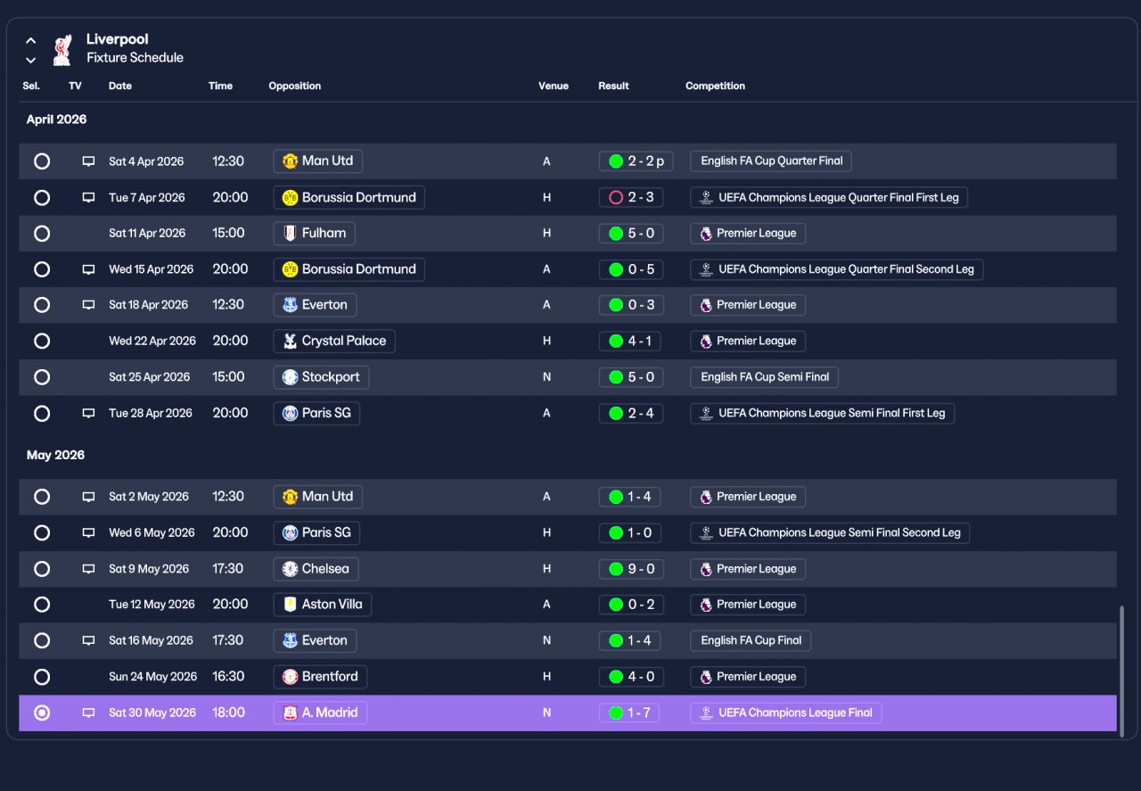The height and width of the screenshot is (791, 1141).
Task: Collapse the April 2026 month section
Action: pos(56,119)
